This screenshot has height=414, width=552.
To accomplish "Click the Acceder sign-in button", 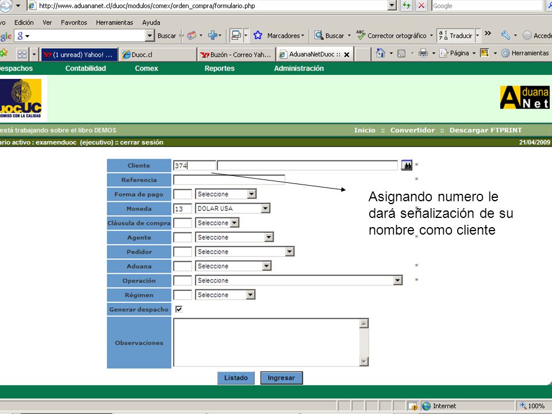I will click(x=537, y=36).
